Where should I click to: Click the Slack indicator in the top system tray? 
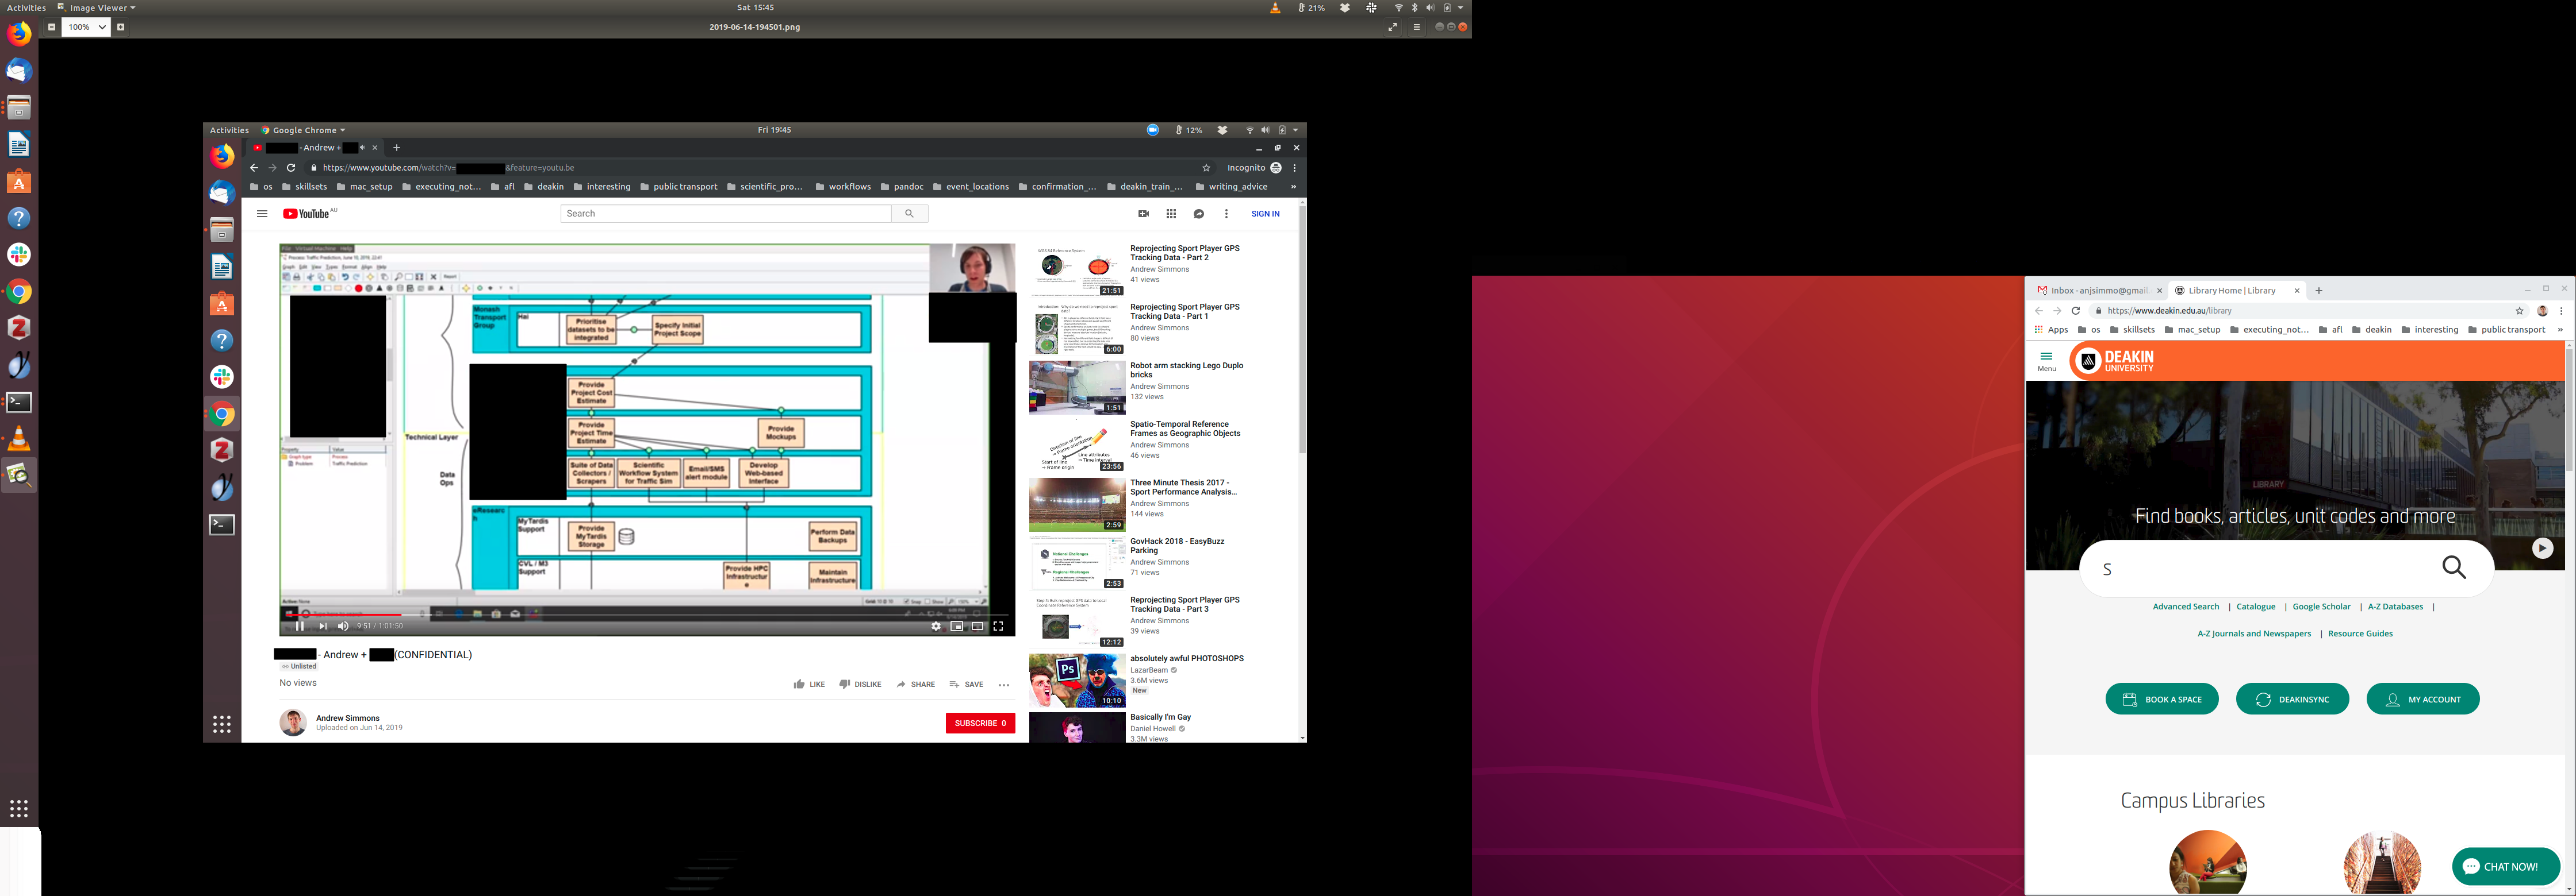tap(1371, 7)
